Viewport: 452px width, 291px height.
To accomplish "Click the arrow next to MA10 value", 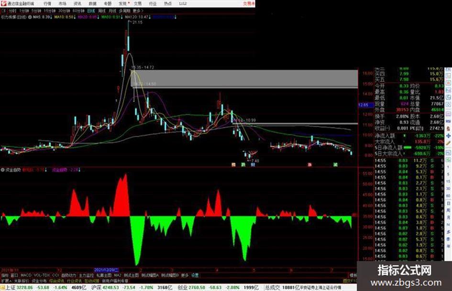I will pyautogui.click(x=75, y=17).
